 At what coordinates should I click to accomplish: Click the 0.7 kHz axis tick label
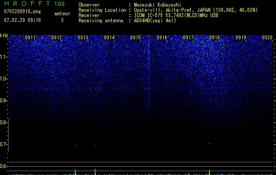[x=3, y=144]
